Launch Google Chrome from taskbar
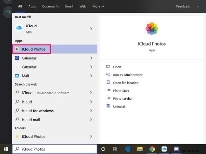Screen dimensions: 206x154 tap(152, 149)
